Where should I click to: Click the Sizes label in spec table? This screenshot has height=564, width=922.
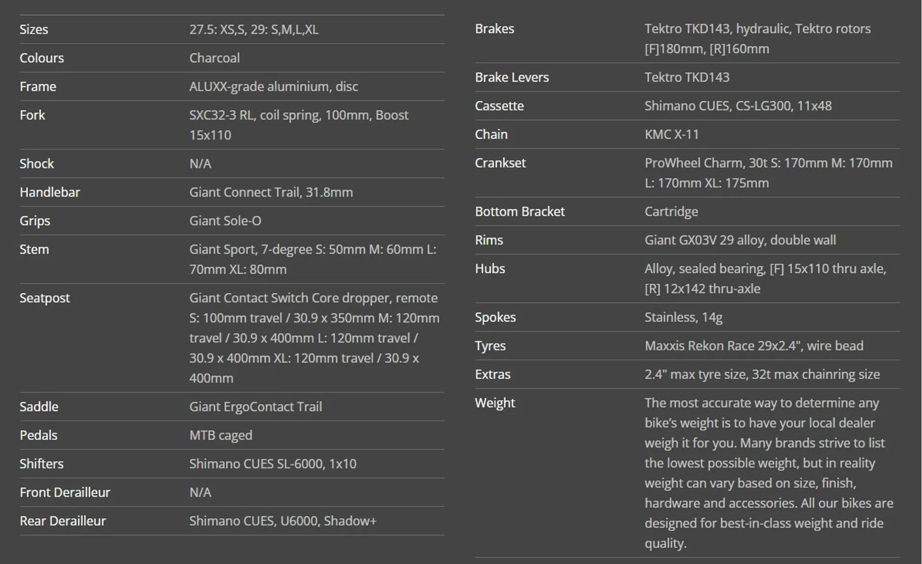pyautogui.click(x=34, y=29)
